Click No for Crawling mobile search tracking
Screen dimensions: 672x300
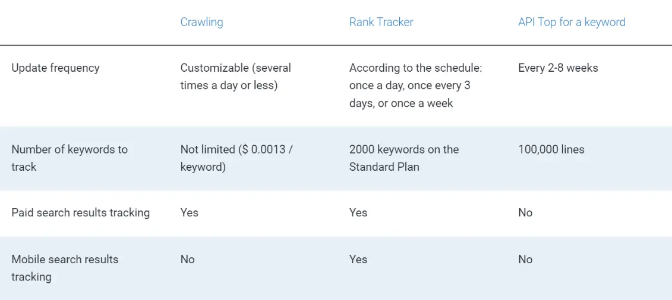tap(188, 260)
